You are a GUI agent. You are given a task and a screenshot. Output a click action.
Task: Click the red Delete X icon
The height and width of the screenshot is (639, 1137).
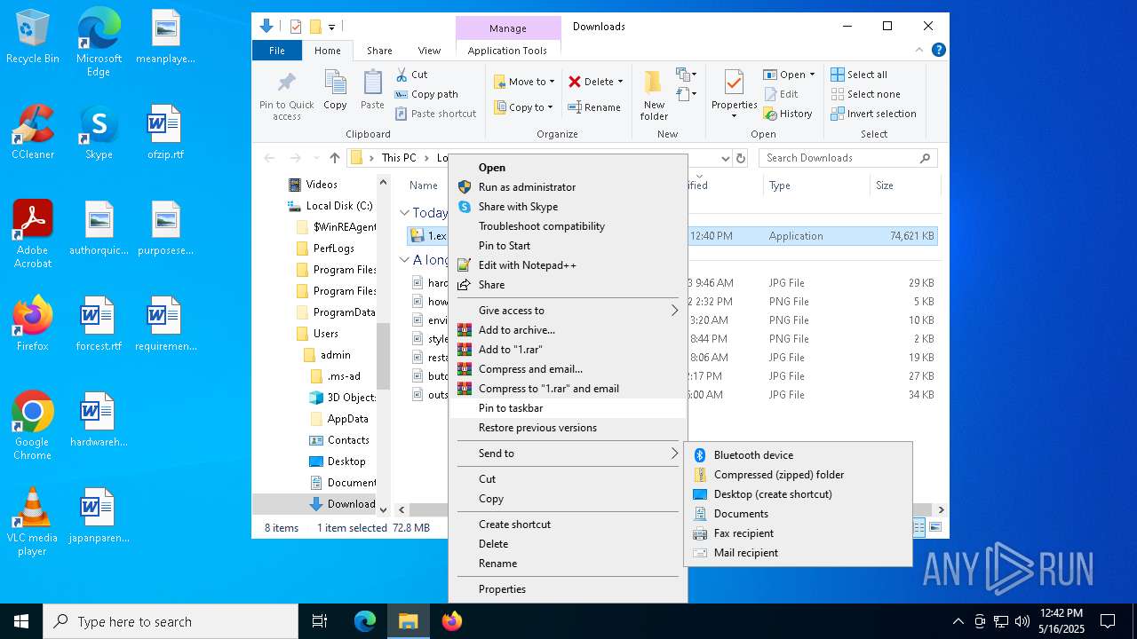(x=575, y=82)
